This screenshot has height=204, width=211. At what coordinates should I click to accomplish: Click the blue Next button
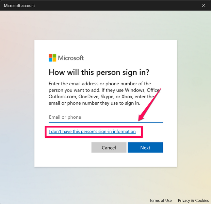145,148
